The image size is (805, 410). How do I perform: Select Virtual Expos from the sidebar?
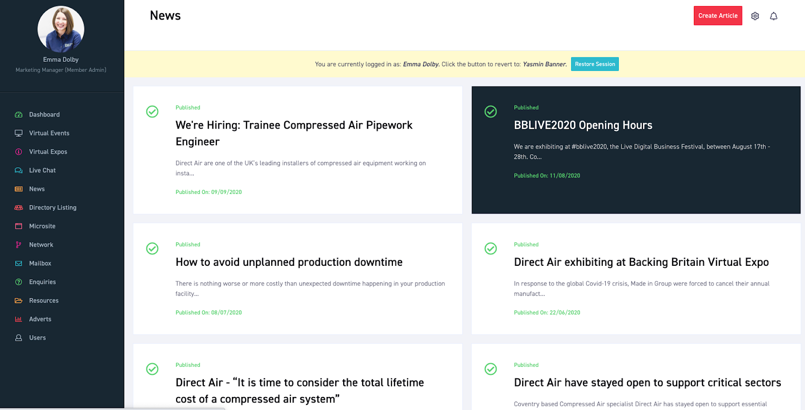[x=48, y=152]
